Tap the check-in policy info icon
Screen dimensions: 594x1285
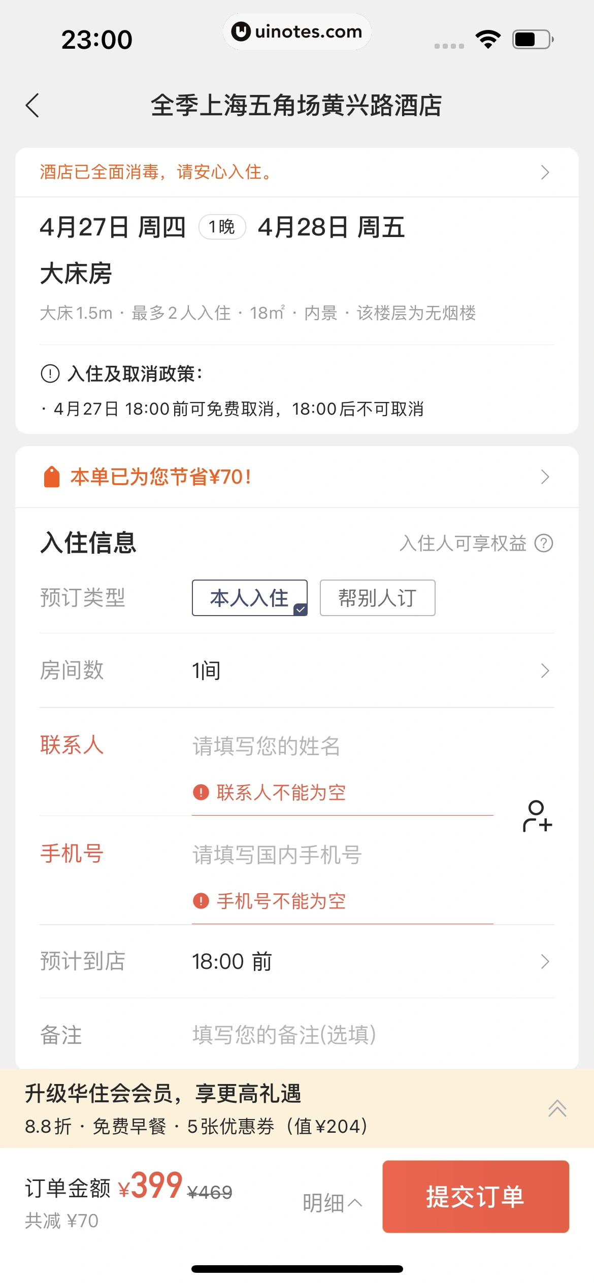click(x=50, y=374)
